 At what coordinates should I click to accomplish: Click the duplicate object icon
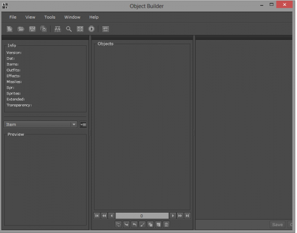[x=150, y=225]
